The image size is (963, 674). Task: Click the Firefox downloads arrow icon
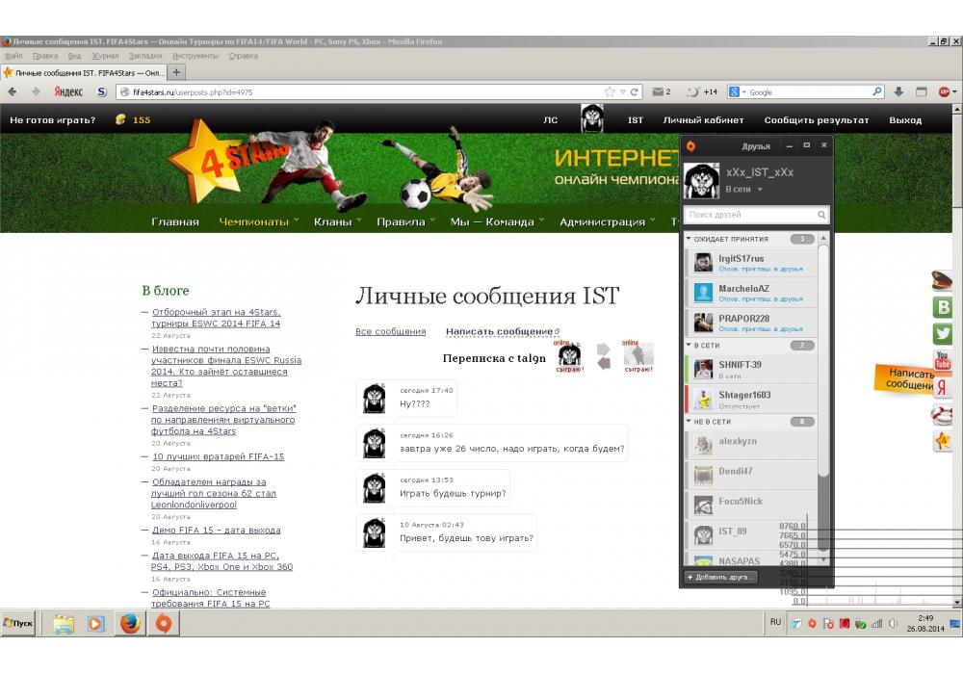tap(898, 92)
